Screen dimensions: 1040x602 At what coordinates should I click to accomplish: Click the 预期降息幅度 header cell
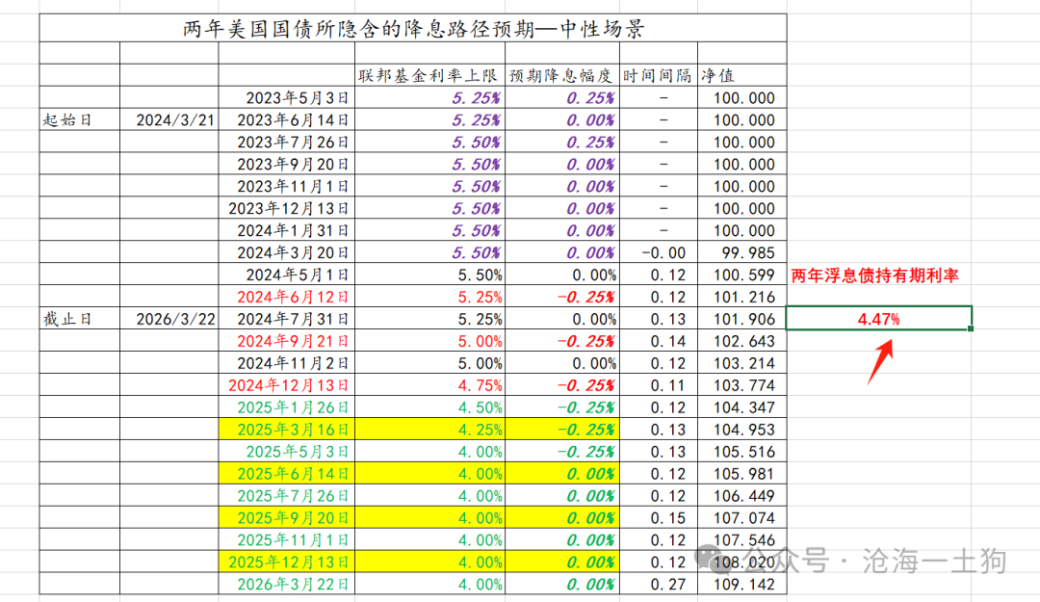(x=561, y=75)
